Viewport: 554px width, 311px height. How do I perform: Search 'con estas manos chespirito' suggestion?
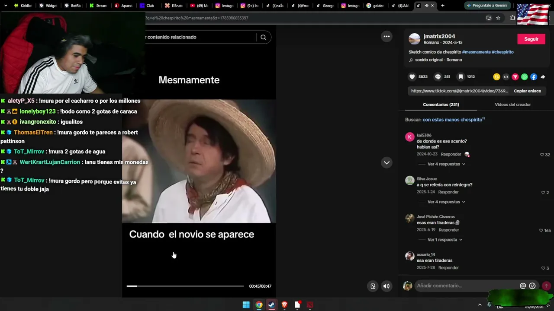(454, 120)
